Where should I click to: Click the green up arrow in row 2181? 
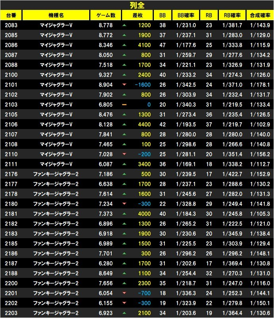pos(125,214)
